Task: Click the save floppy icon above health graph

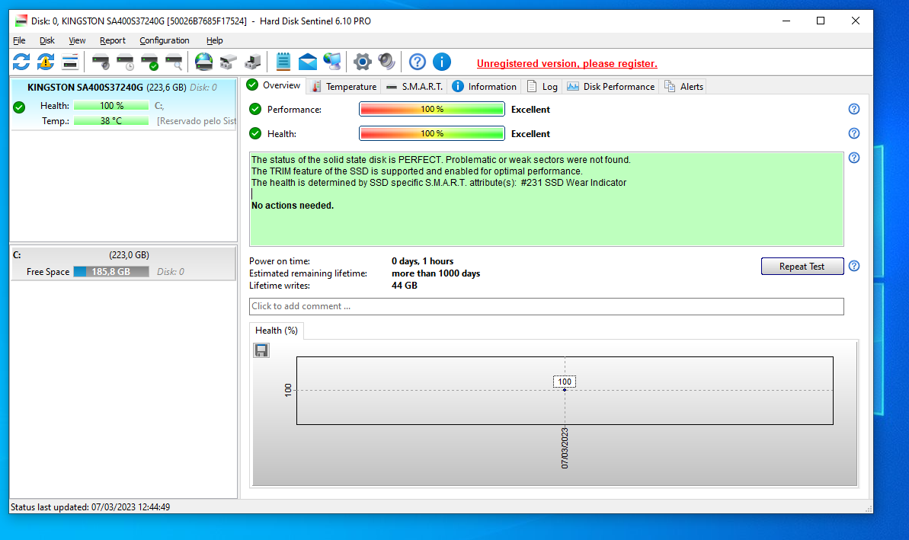Action: tap(261, 350)
